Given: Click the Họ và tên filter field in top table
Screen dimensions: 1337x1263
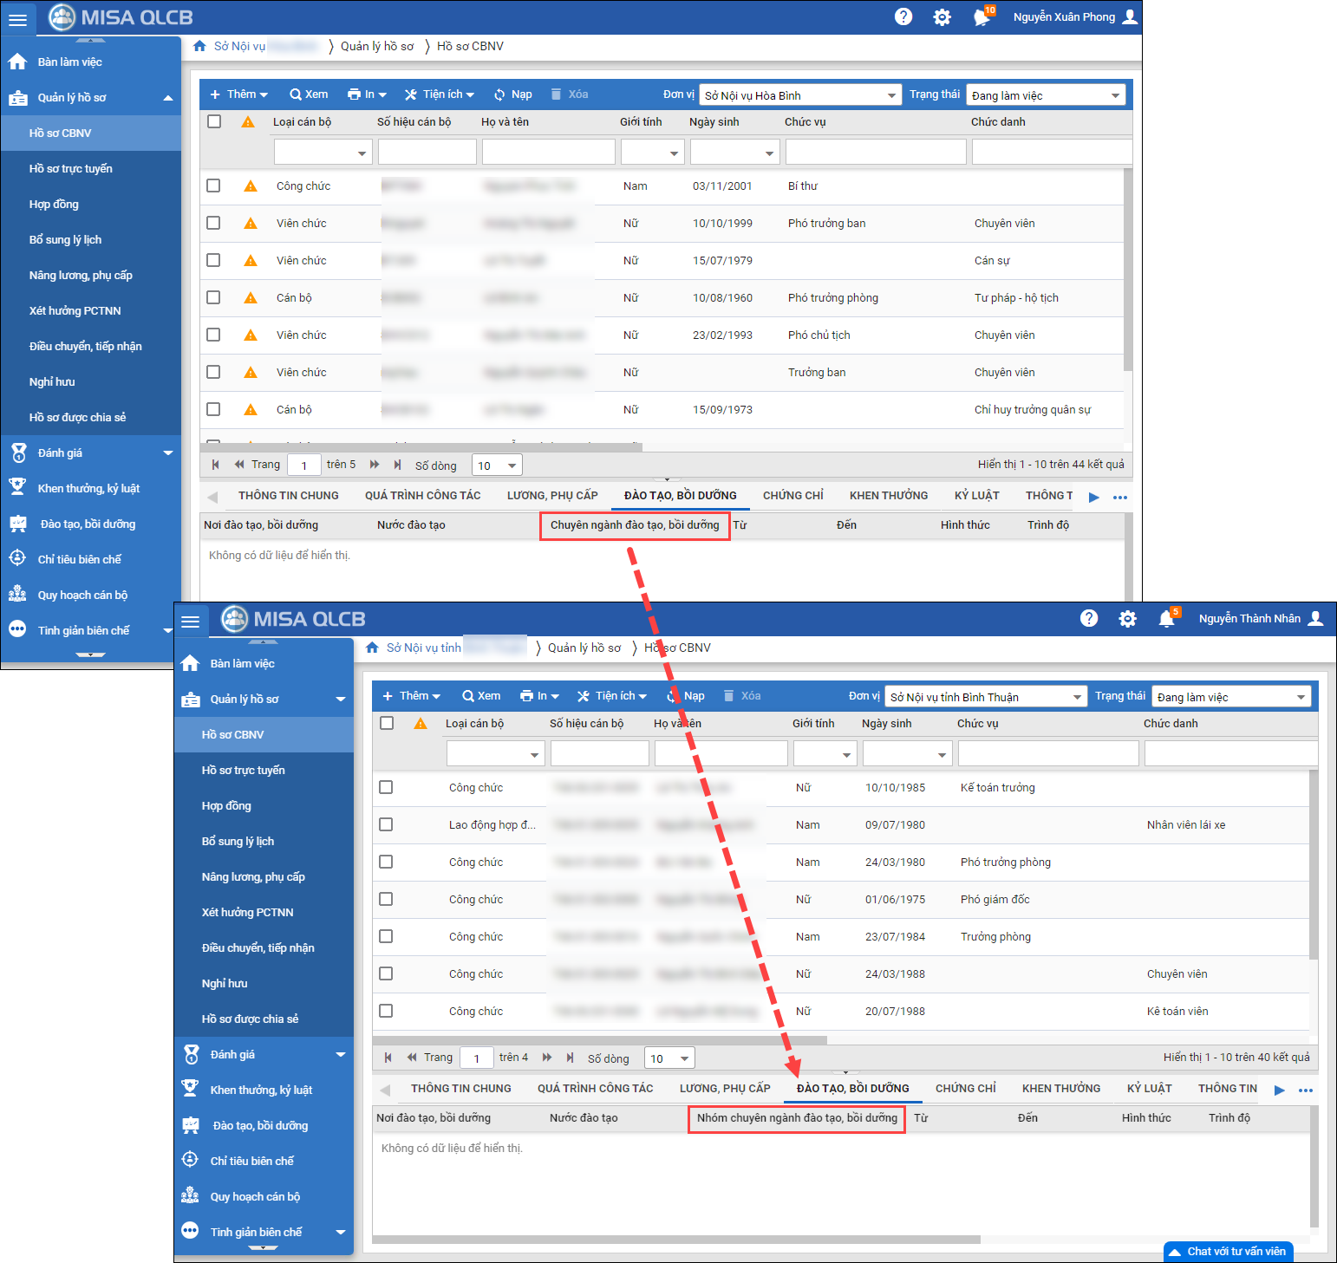Looking at the screenshot, I should click(548, 153).
